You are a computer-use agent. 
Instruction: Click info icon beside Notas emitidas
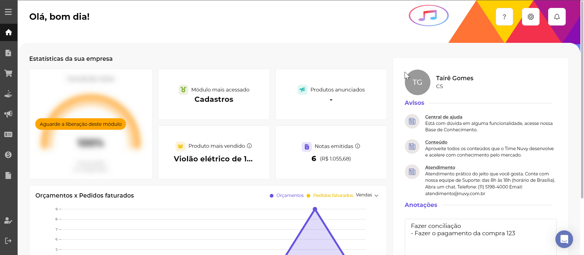point(358,146)
